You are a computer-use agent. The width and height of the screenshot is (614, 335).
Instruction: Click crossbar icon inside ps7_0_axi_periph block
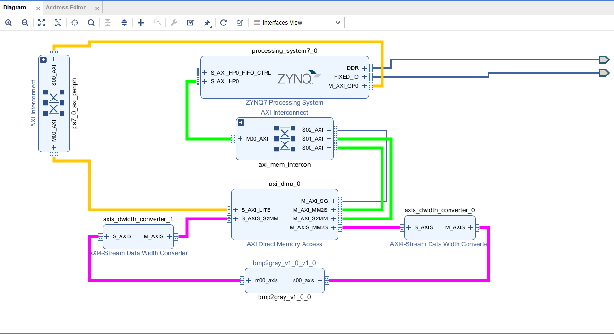53,102
